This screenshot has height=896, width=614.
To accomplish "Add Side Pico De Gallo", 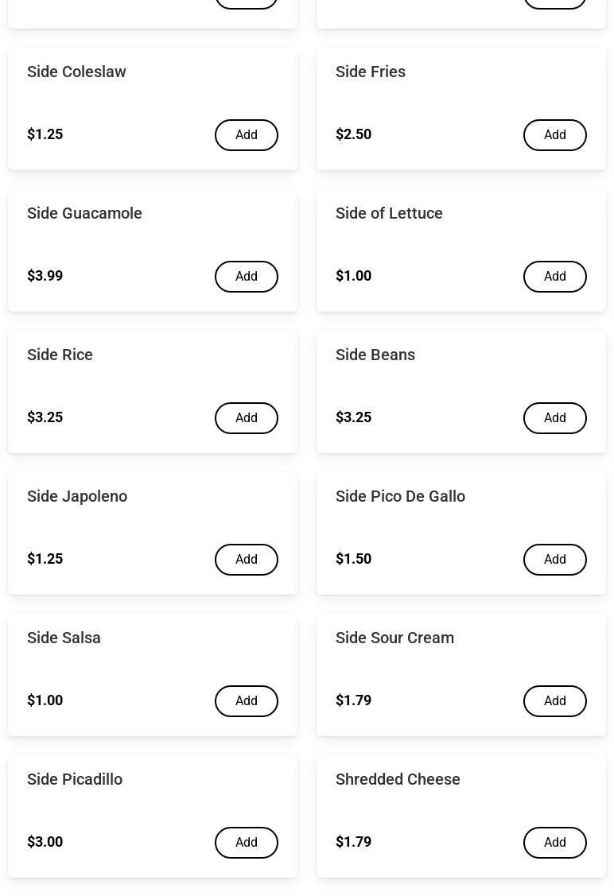I will tap(554, 560).
